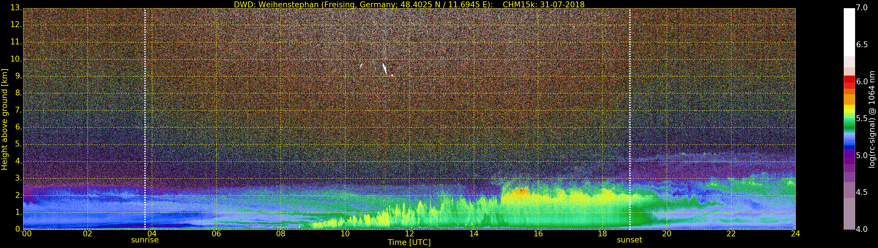Click the white top section of the colorbar
878x248 pixels.
[x=849, y=32]
